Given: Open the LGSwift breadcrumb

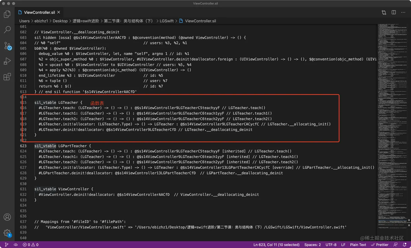Looking at the screenshot, I should coord(167,21).
